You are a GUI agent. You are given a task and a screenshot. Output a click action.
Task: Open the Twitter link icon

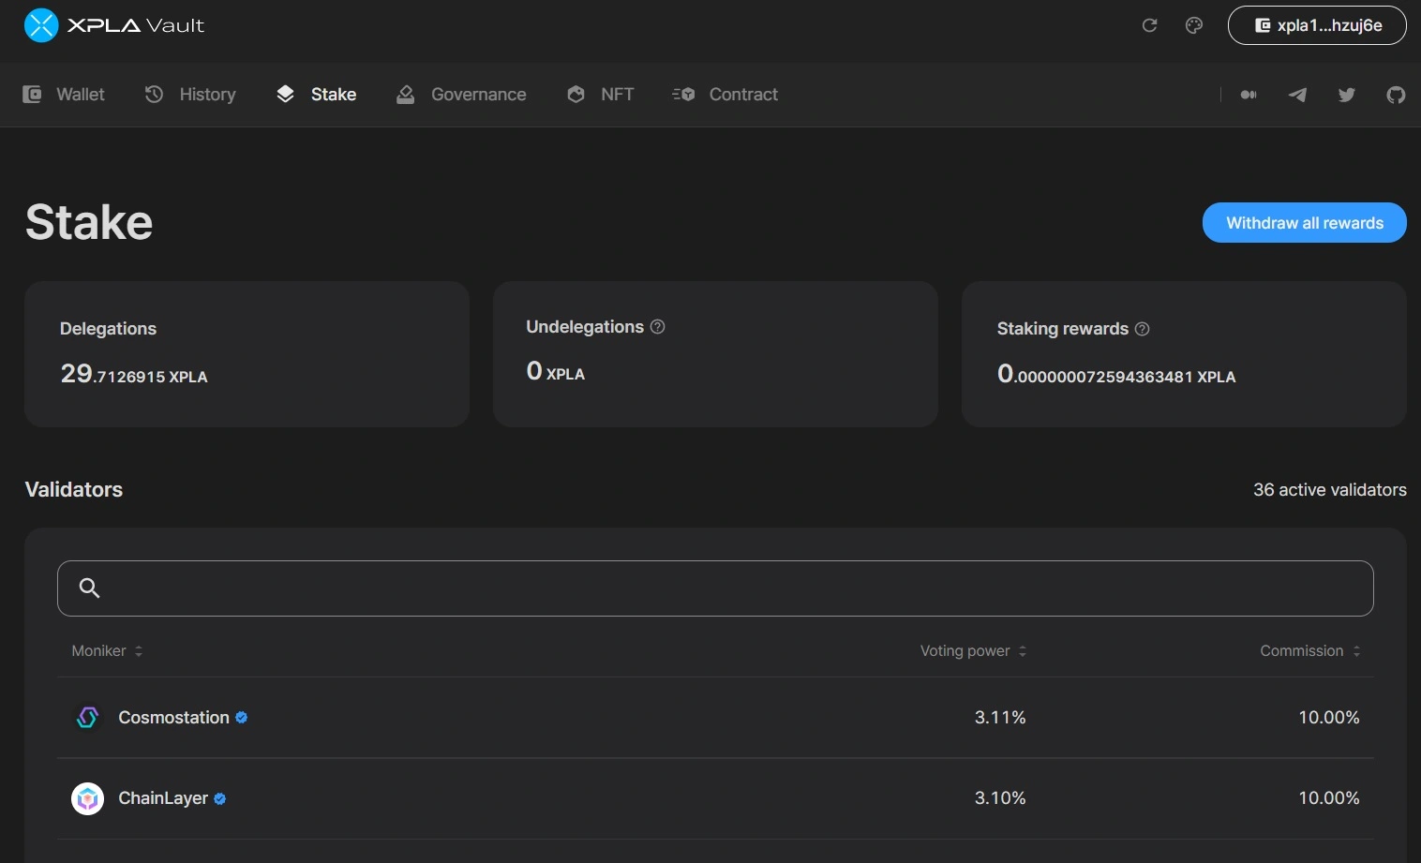tap(1347, 95)
